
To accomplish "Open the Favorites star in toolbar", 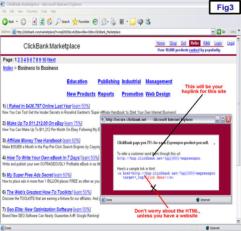I will pos(75,22).
